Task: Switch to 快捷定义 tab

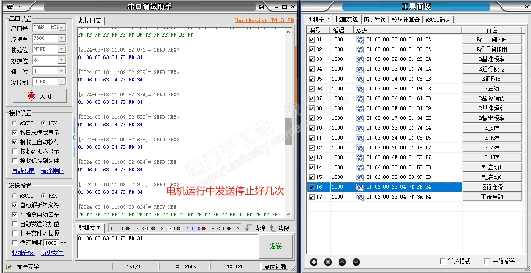Action: pyautogui.click(x=318, y=20)
